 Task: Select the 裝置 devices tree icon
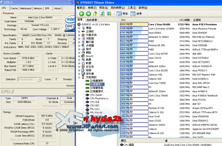click(83, 60)
